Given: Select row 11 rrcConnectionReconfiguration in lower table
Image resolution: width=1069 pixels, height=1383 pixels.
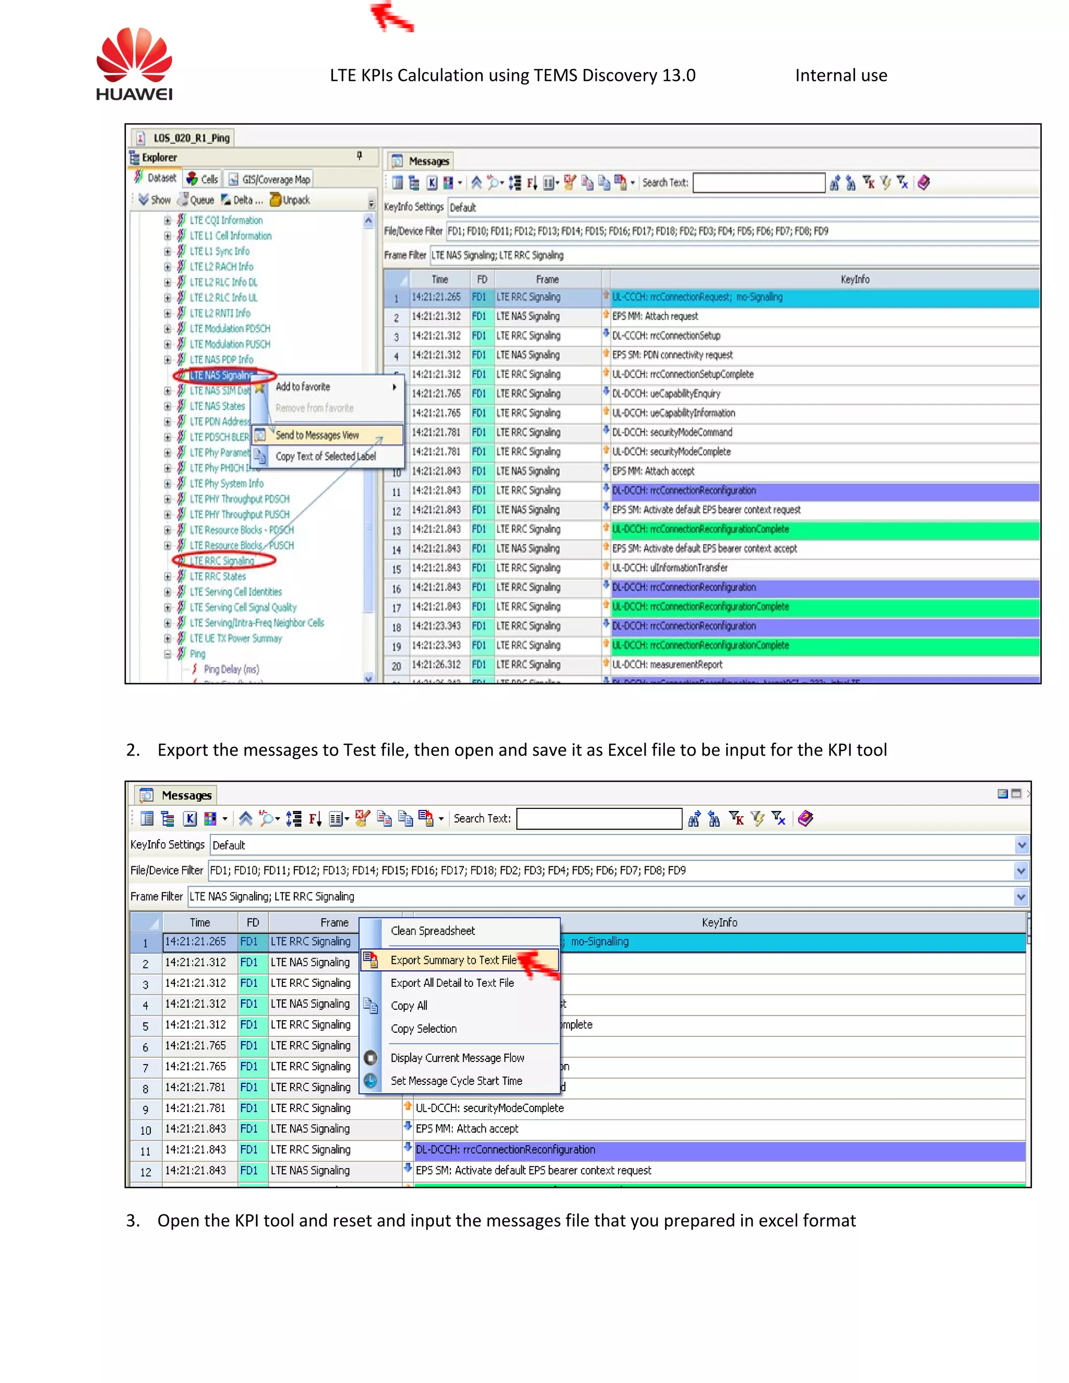Looking at the screenshot, I should (x=578, y=1150).
